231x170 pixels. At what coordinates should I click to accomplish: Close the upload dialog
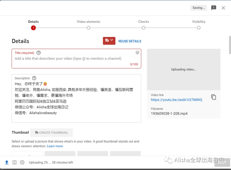(223, 8)
